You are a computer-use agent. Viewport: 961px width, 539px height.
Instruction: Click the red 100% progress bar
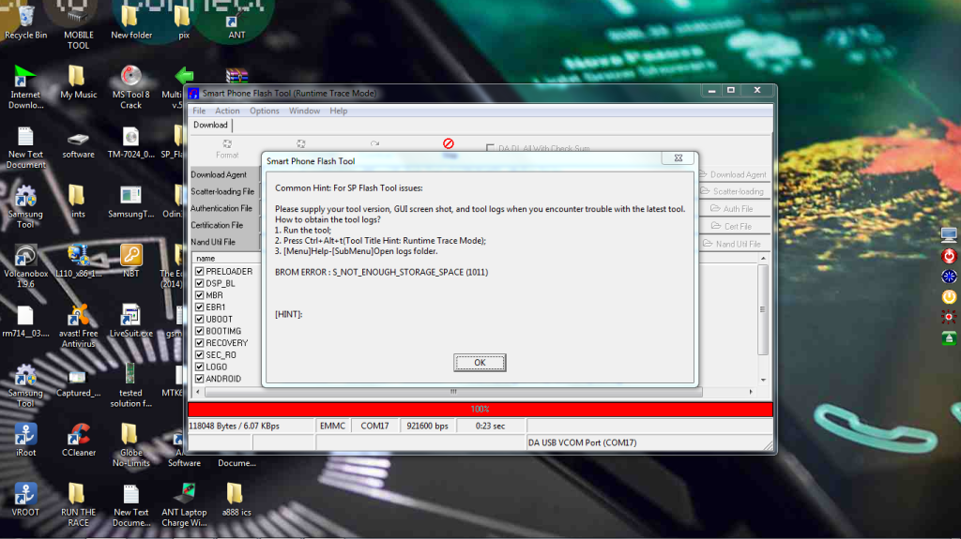coord(480,410)
